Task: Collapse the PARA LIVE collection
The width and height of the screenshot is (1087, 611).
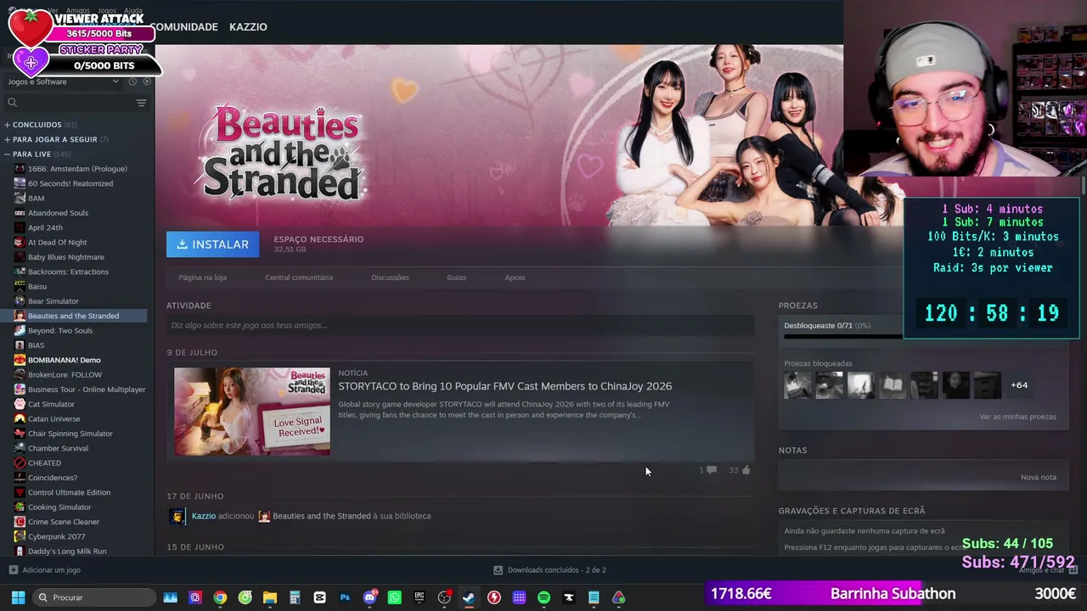Action: click(x=37, y=154)
